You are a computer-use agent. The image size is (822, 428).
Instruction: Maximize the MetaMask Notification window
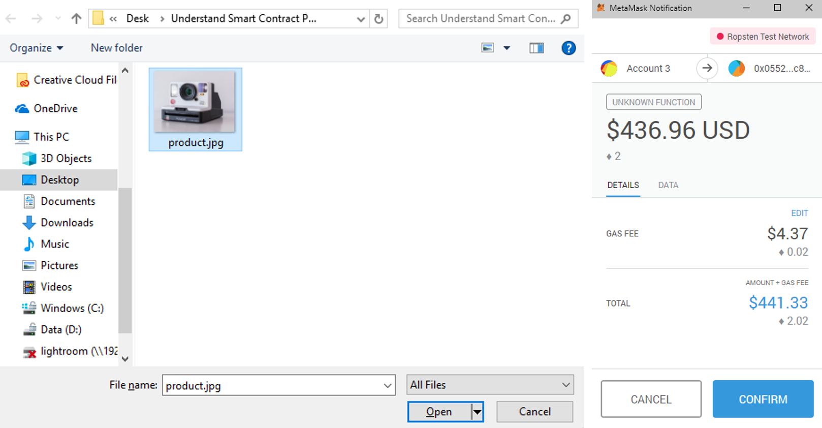[x=777, y=8]
